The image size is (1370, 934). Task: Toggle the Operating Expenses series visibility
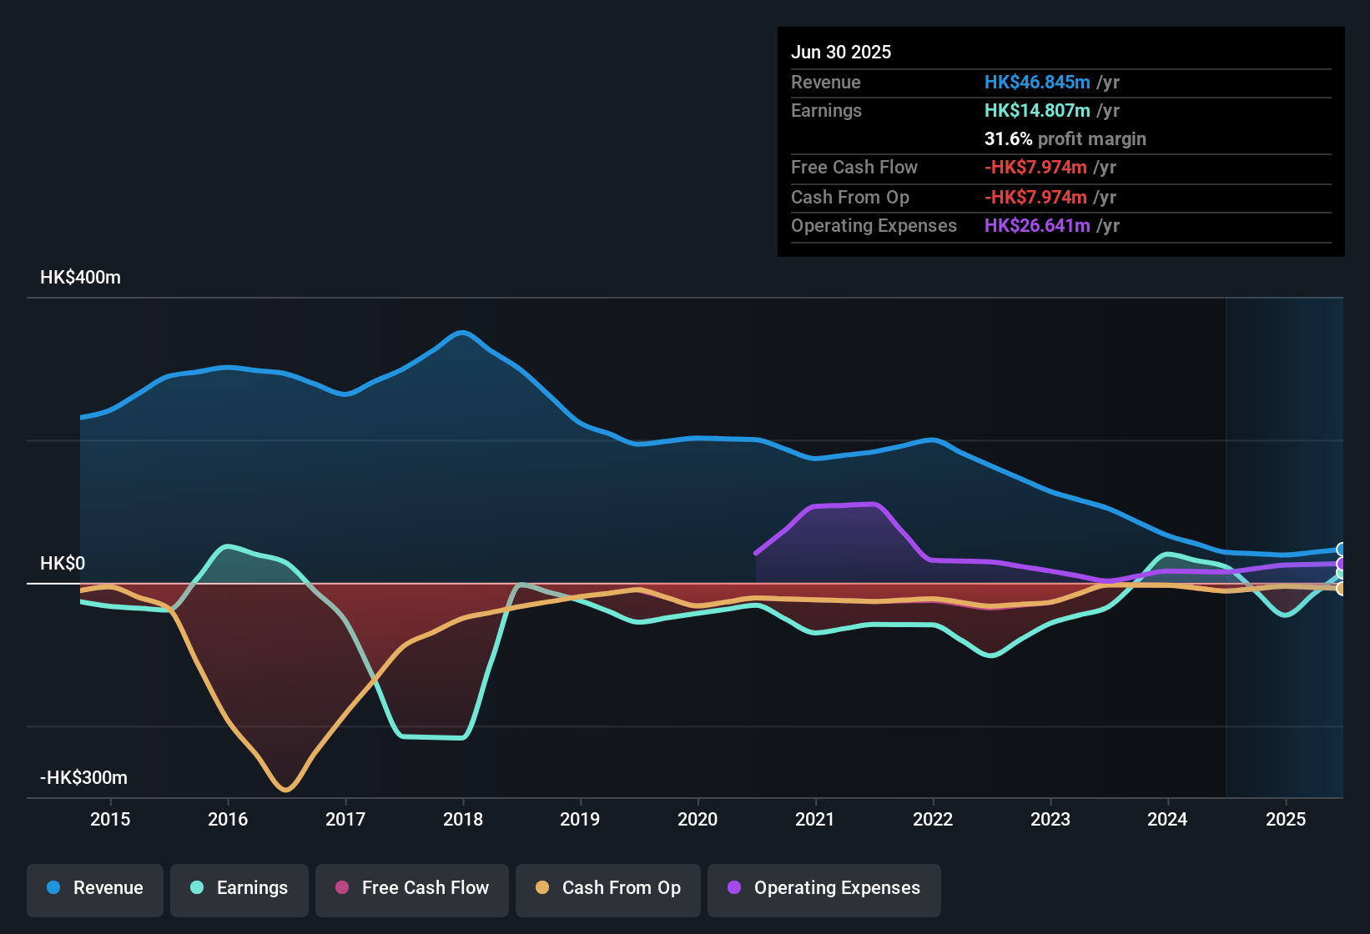(824, 888)
